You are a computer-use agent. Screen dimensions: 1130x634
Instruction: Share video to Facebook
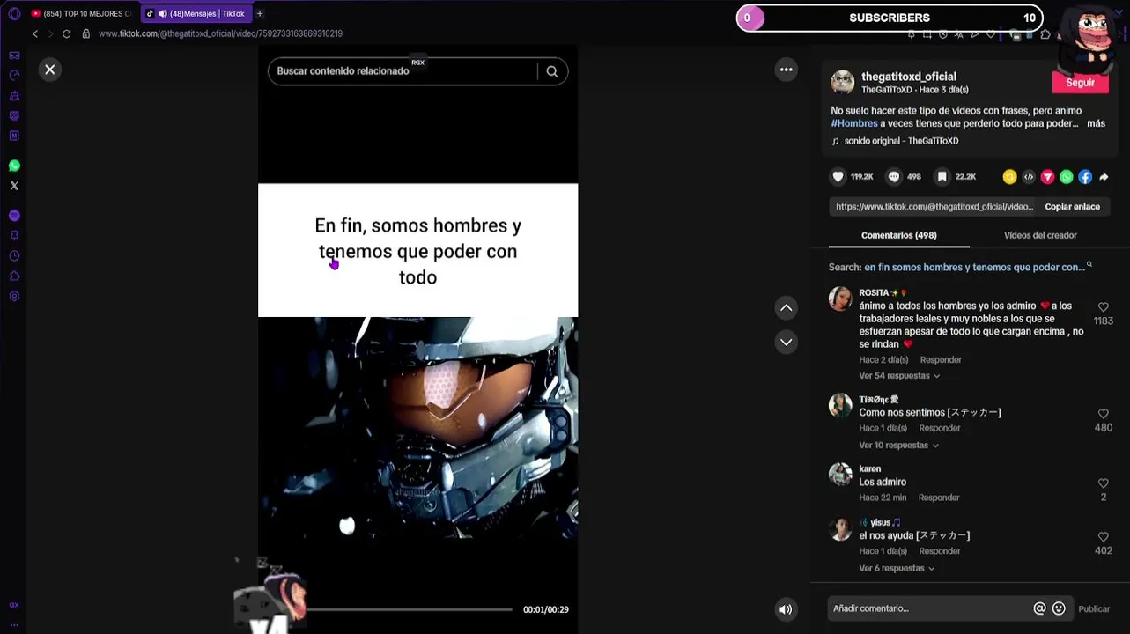click(1085, 177)
